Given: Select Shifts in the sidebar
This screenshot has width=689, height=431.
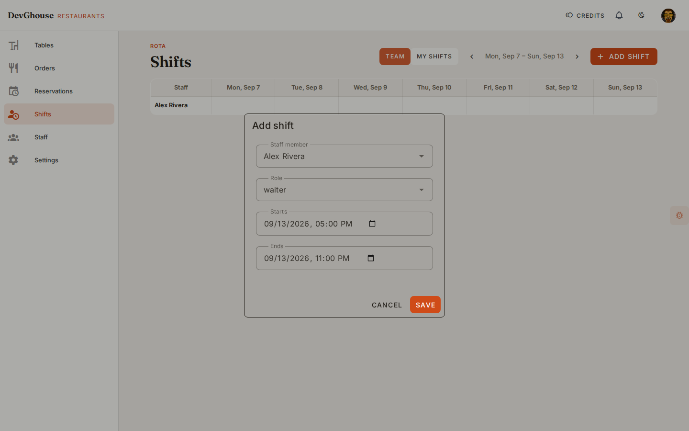Looking at the screenshot, I should (59, 114).
